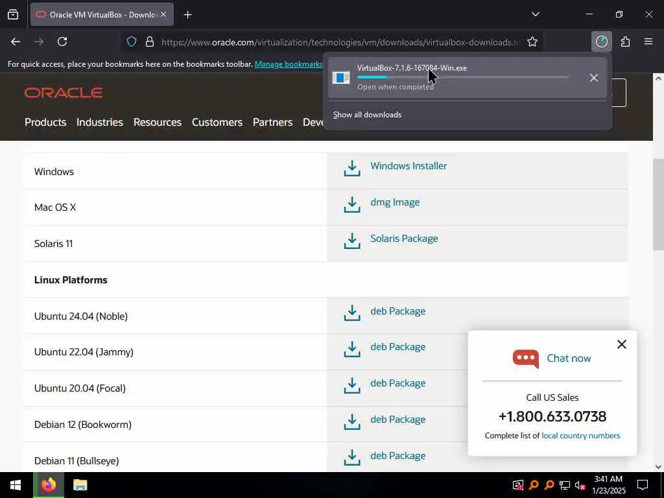Click the Firefox taskbar icon

(x=49, y=485)
